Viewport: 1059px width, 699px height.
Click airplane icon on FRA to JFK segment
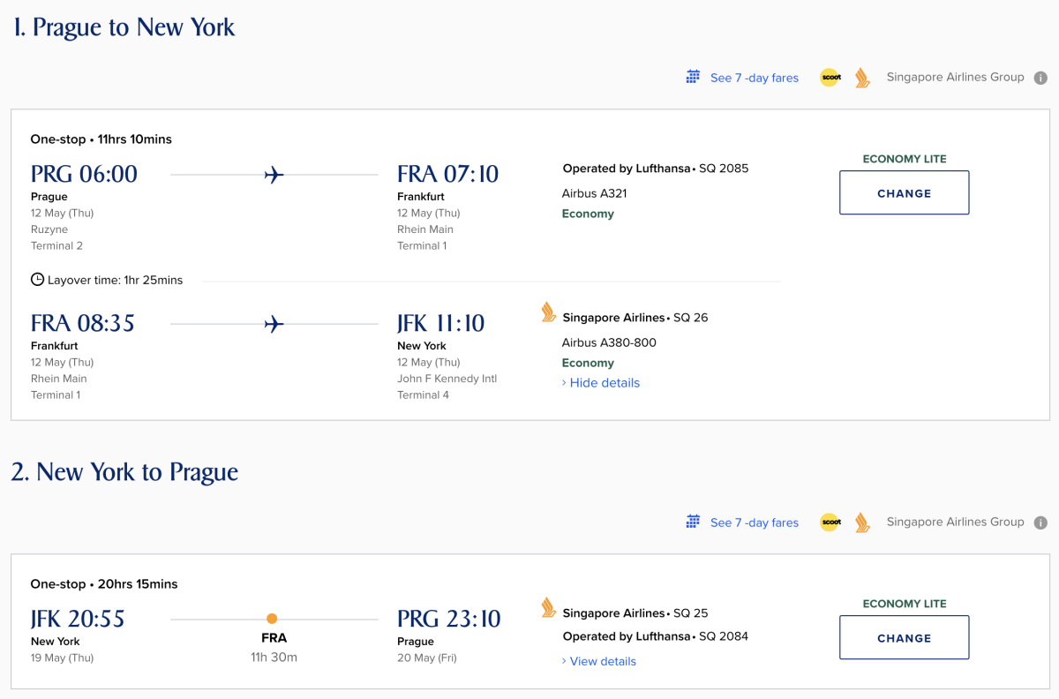pyautogui.click(x=274, y=324)
